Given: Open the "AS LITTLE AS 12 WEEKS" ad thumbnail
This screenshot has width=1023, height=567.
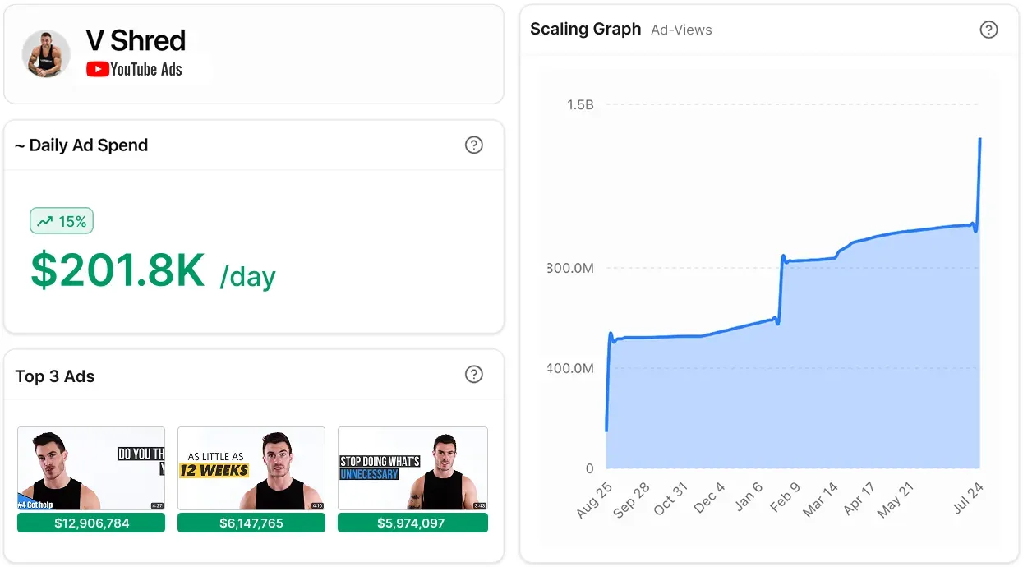Looking at the screenshot, I should (251, 468).
